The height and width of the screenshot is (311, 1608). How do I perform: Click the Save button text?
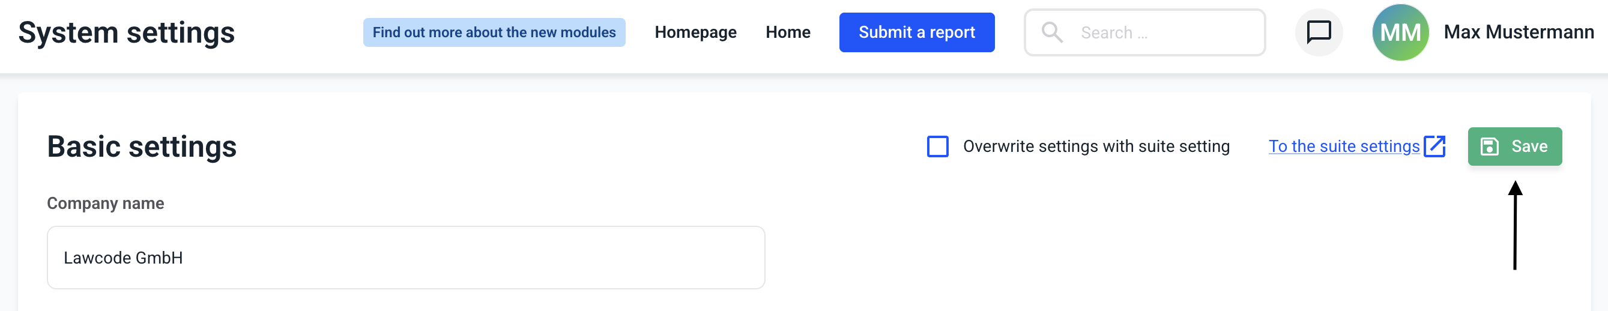1529,146
